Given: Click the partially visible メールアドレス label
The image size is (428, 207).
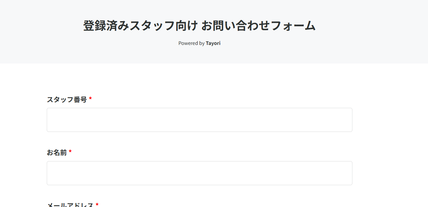Looking at the screenshot, I should coord(70,205).
